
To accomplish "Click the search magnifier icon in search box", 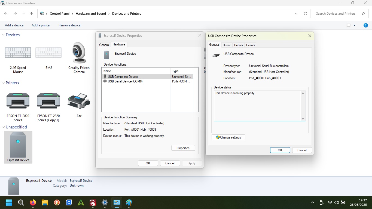I will click(x=363, y=14).
